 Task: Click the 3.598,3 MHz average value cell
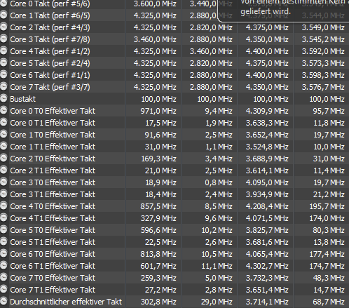(x=323, y=75)
